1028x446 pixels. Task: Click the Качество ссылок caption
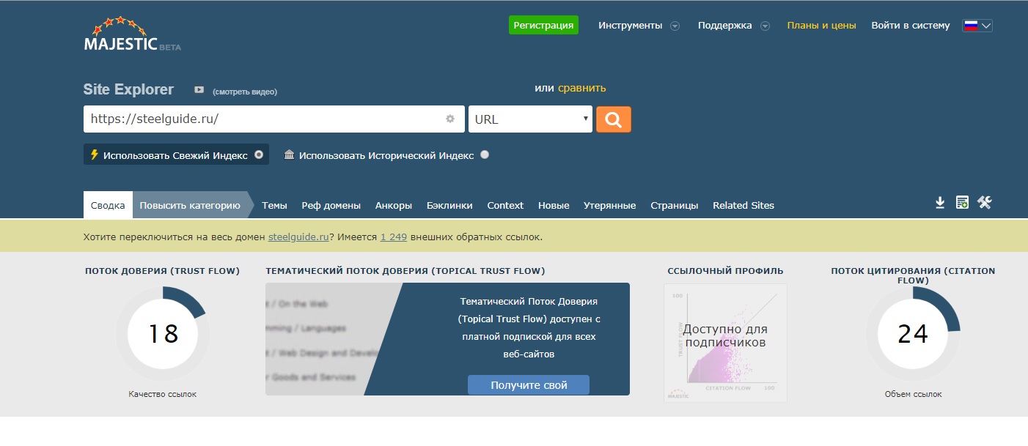[x=163, y=394]
